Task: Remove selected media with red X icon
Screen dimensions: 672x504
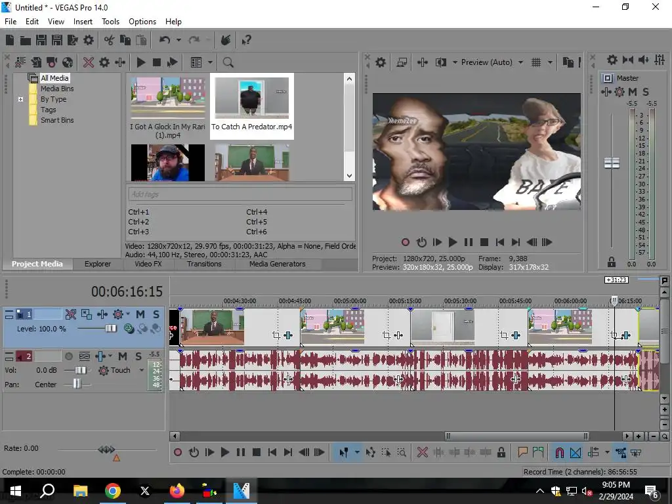Action: (89, 62)
